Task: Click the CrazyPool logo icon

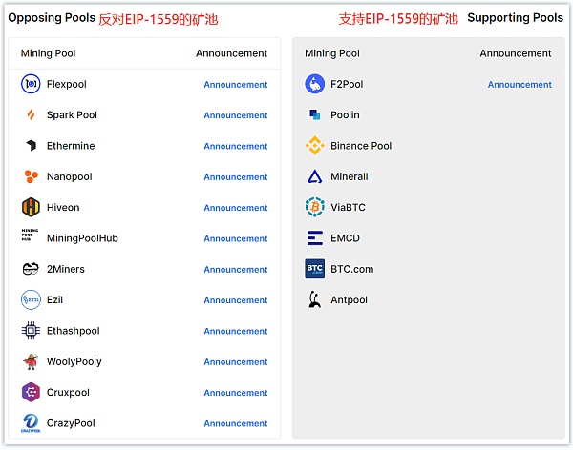Action: pyautogui.click(x=31, y=423)
